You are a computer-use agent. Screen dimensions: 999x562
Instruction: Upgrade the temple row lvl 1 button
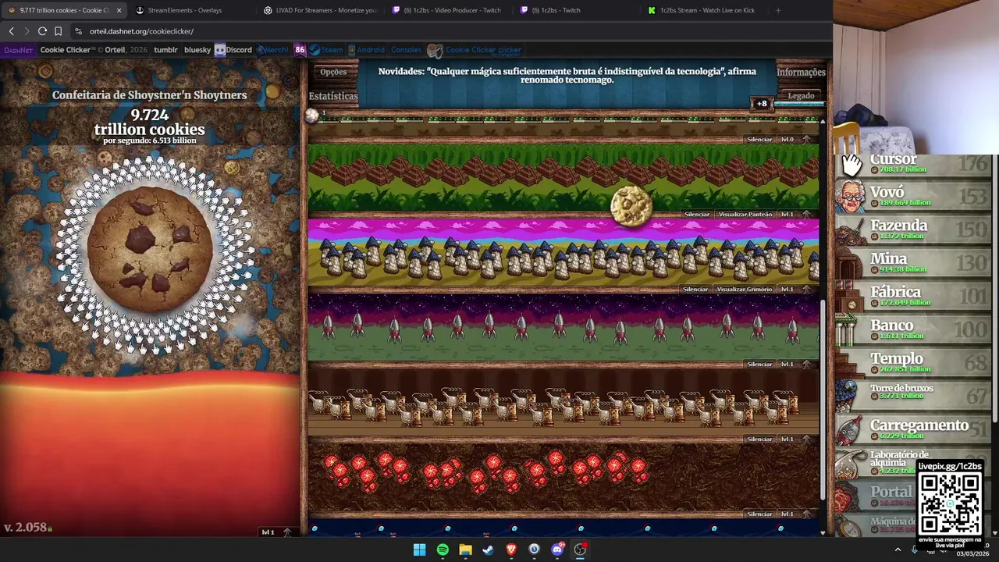(x=795, y=215)
